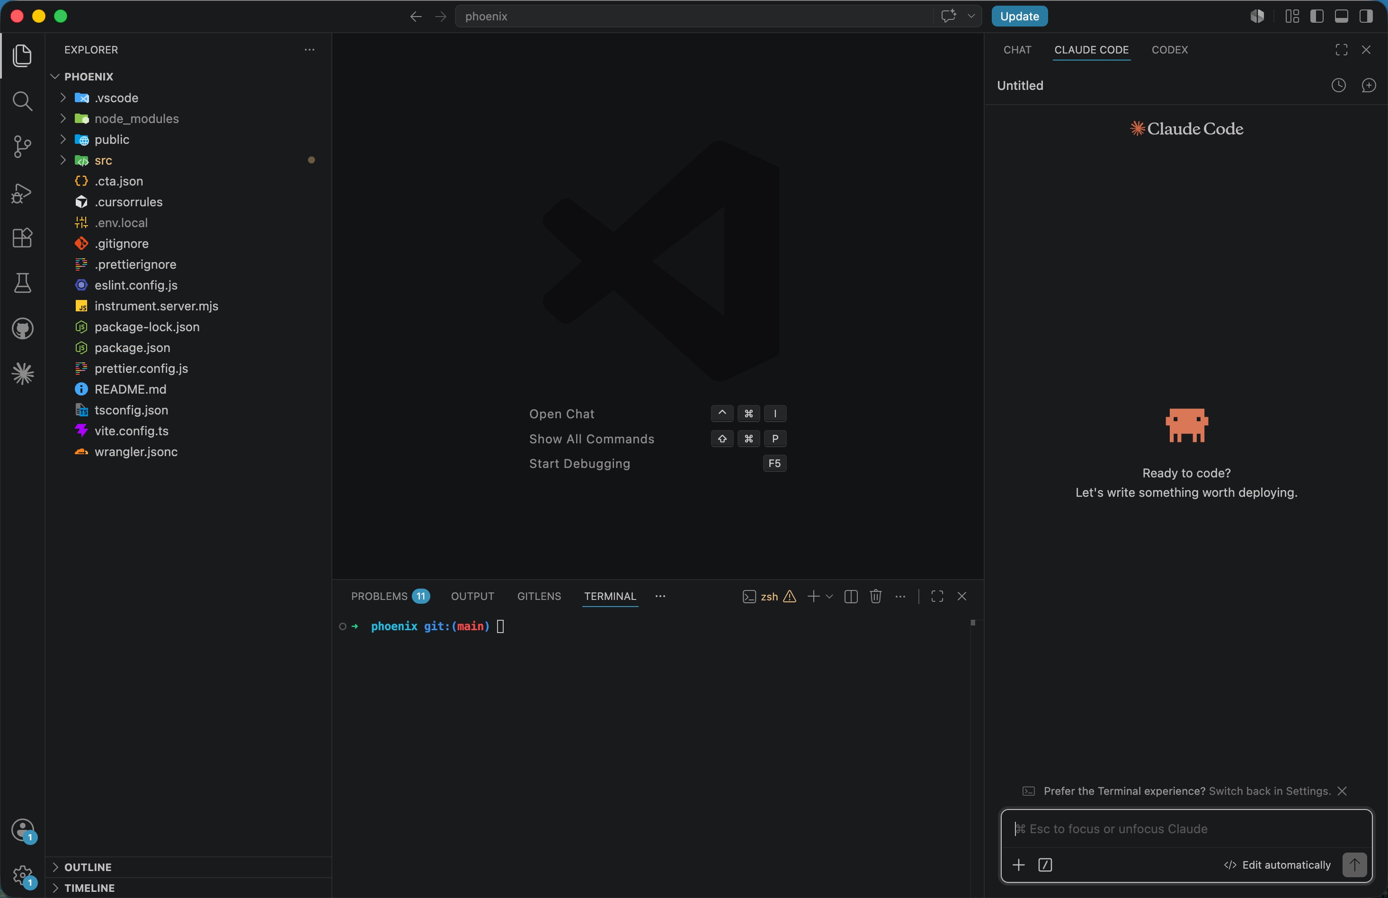Switch to the Codex tab
Image resolution: width=1388 pixels, height=898 pixels.
pyautogui.click(x=1169, y=50)
